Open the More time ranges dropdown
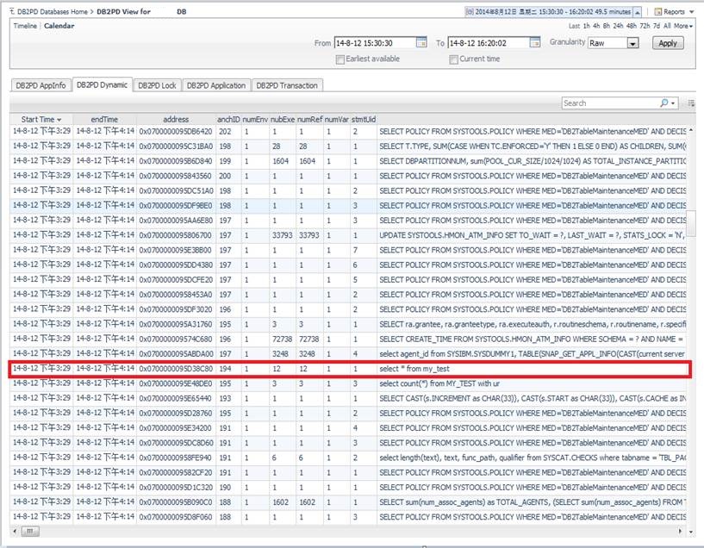The height and width of the screenshot is (548, 704). pyautogui.click(x=684, y=26)
